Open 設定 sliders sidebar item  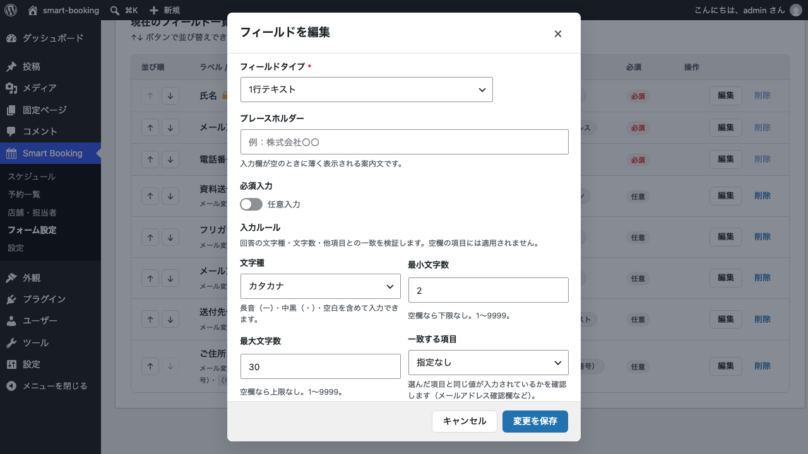click(x=50, y=364)
